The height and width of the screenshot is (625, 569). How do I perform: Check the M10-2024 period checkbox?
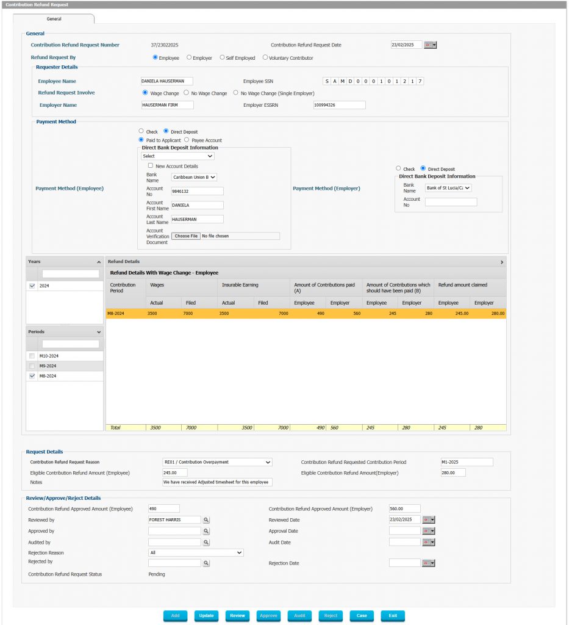[32, 356]
